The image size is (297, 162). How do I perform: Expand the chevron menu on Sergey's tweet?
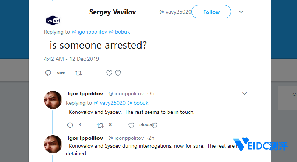241,12
